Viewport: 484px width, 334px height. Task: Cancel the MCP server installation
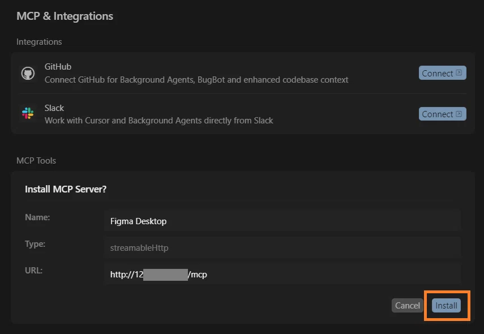(407, 306)
